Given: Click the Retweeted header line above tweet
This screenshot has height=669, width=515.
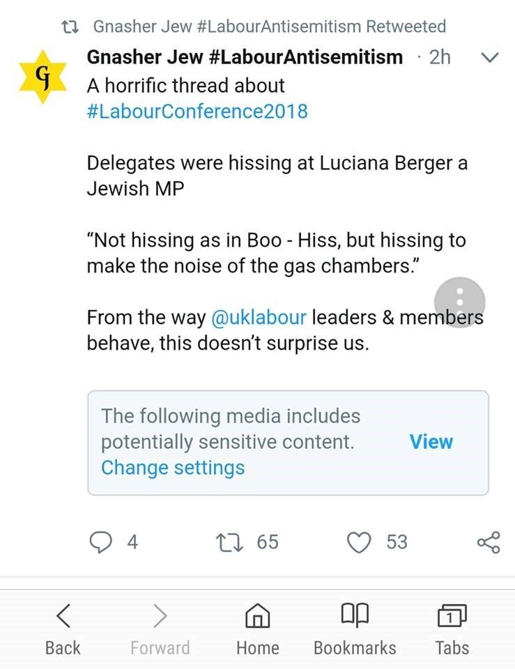Looking at the screenshot, I should pos(269,26).
